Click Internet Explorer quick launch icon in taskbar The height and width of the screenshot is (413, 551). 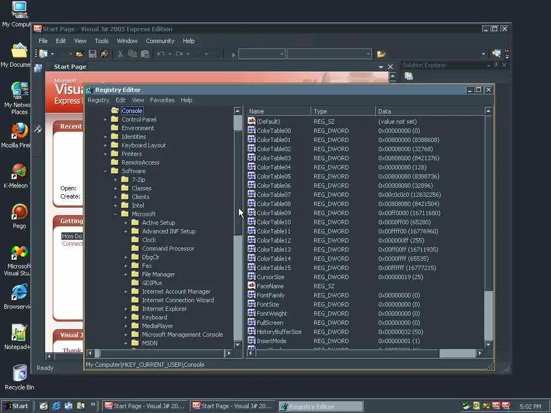point(56,406)
